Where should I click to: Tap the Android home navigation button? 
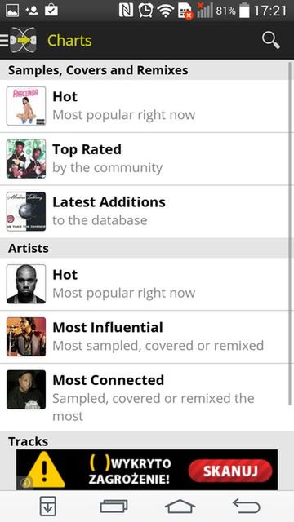pyautogui.click(x=180, y=507)
